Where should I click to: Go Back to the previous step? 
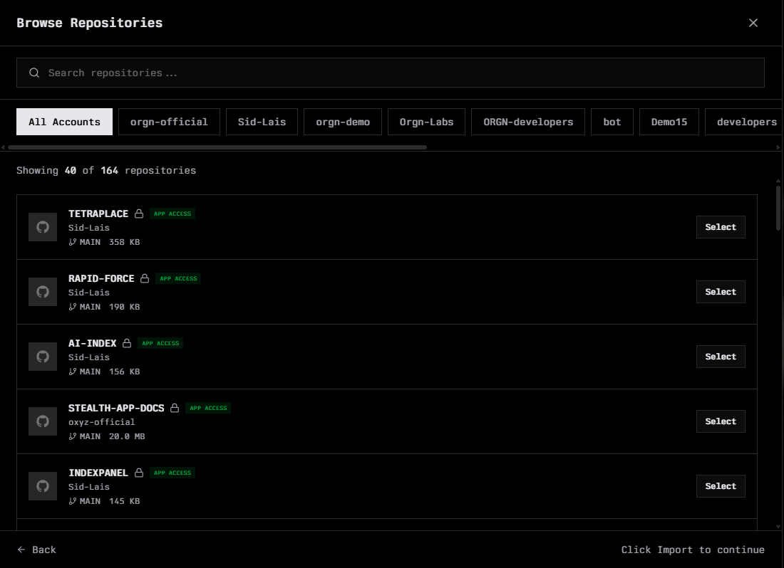(37, 549)
